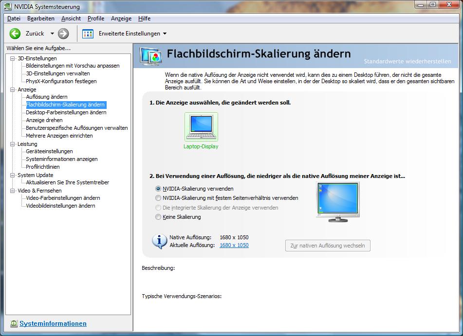463x336 pixels.
Task: Click Zur nativen Auflösung wechseln button
Action: tap(328, 246)
